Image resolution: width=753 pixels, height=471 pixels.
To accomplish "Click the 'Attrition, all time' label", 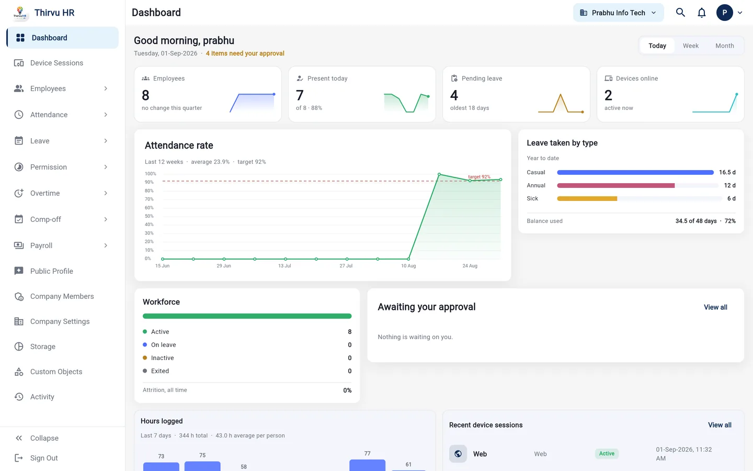I will coord(165,390).
